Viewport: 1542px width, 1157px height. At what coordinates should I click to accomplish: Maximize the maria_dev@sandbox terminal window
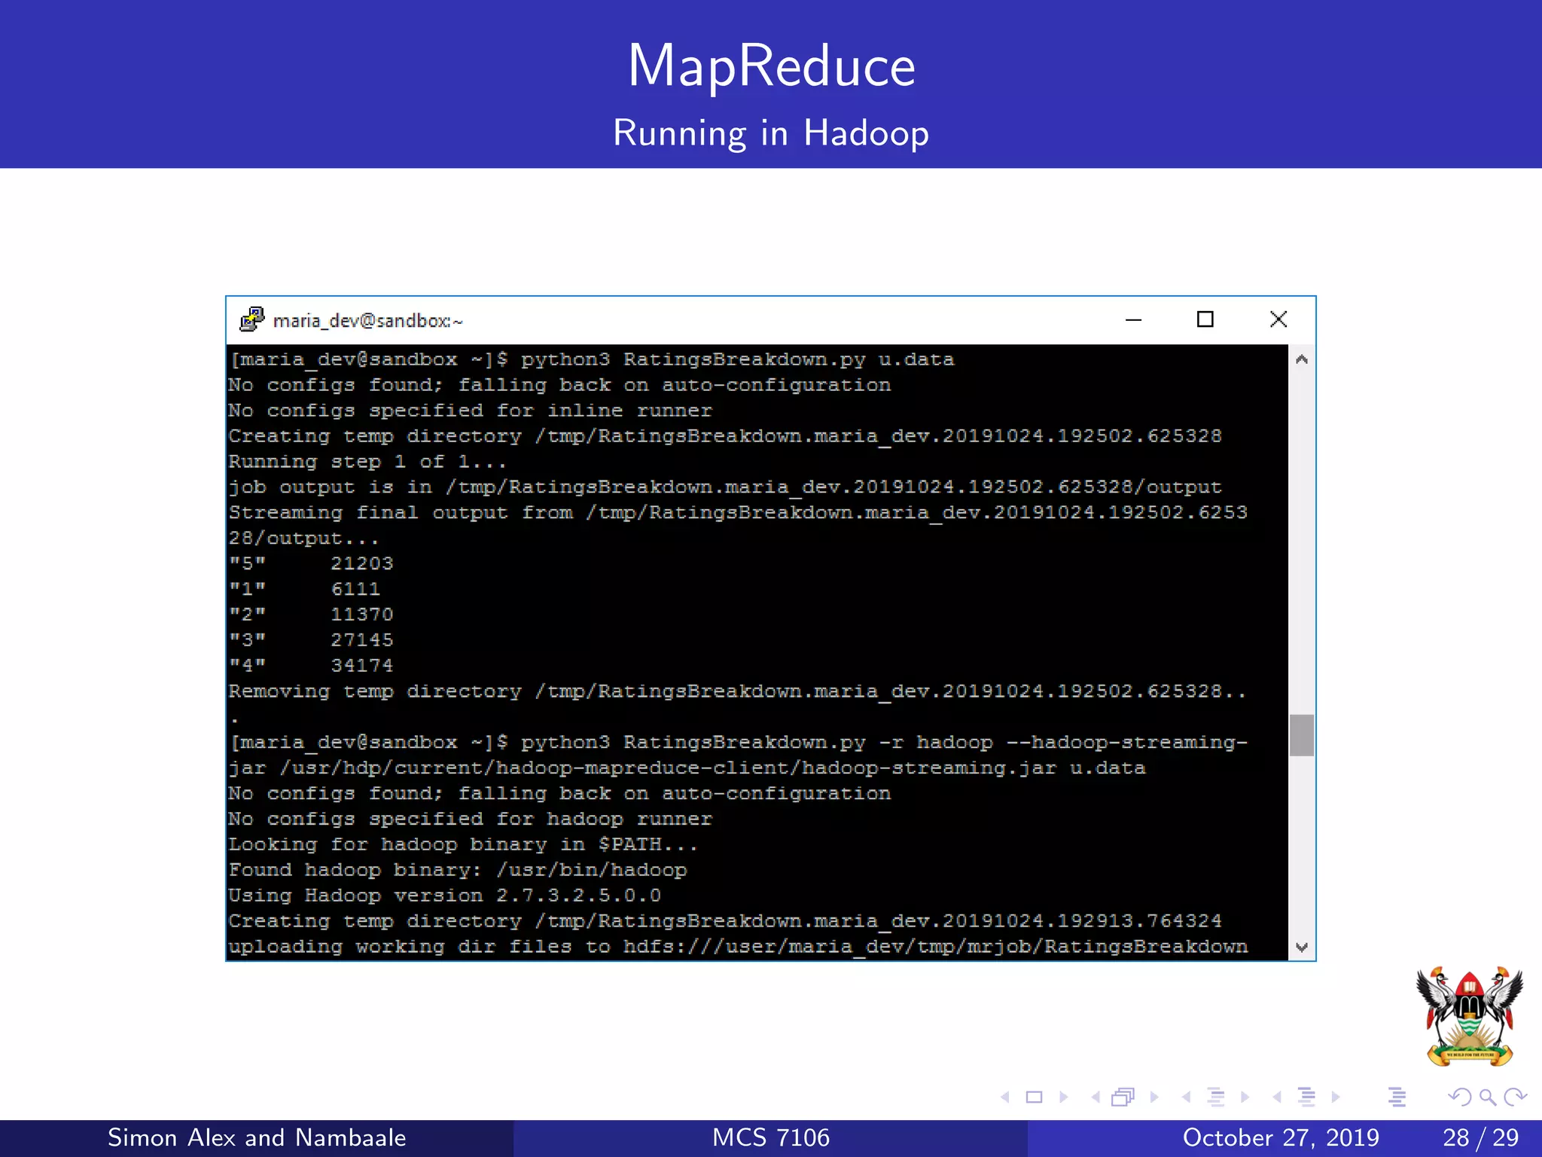(1205, 319)
